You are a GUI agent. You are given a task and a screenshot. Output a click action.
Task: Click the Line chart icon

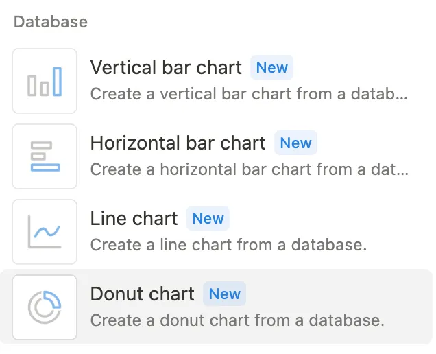tap(45, 232)
